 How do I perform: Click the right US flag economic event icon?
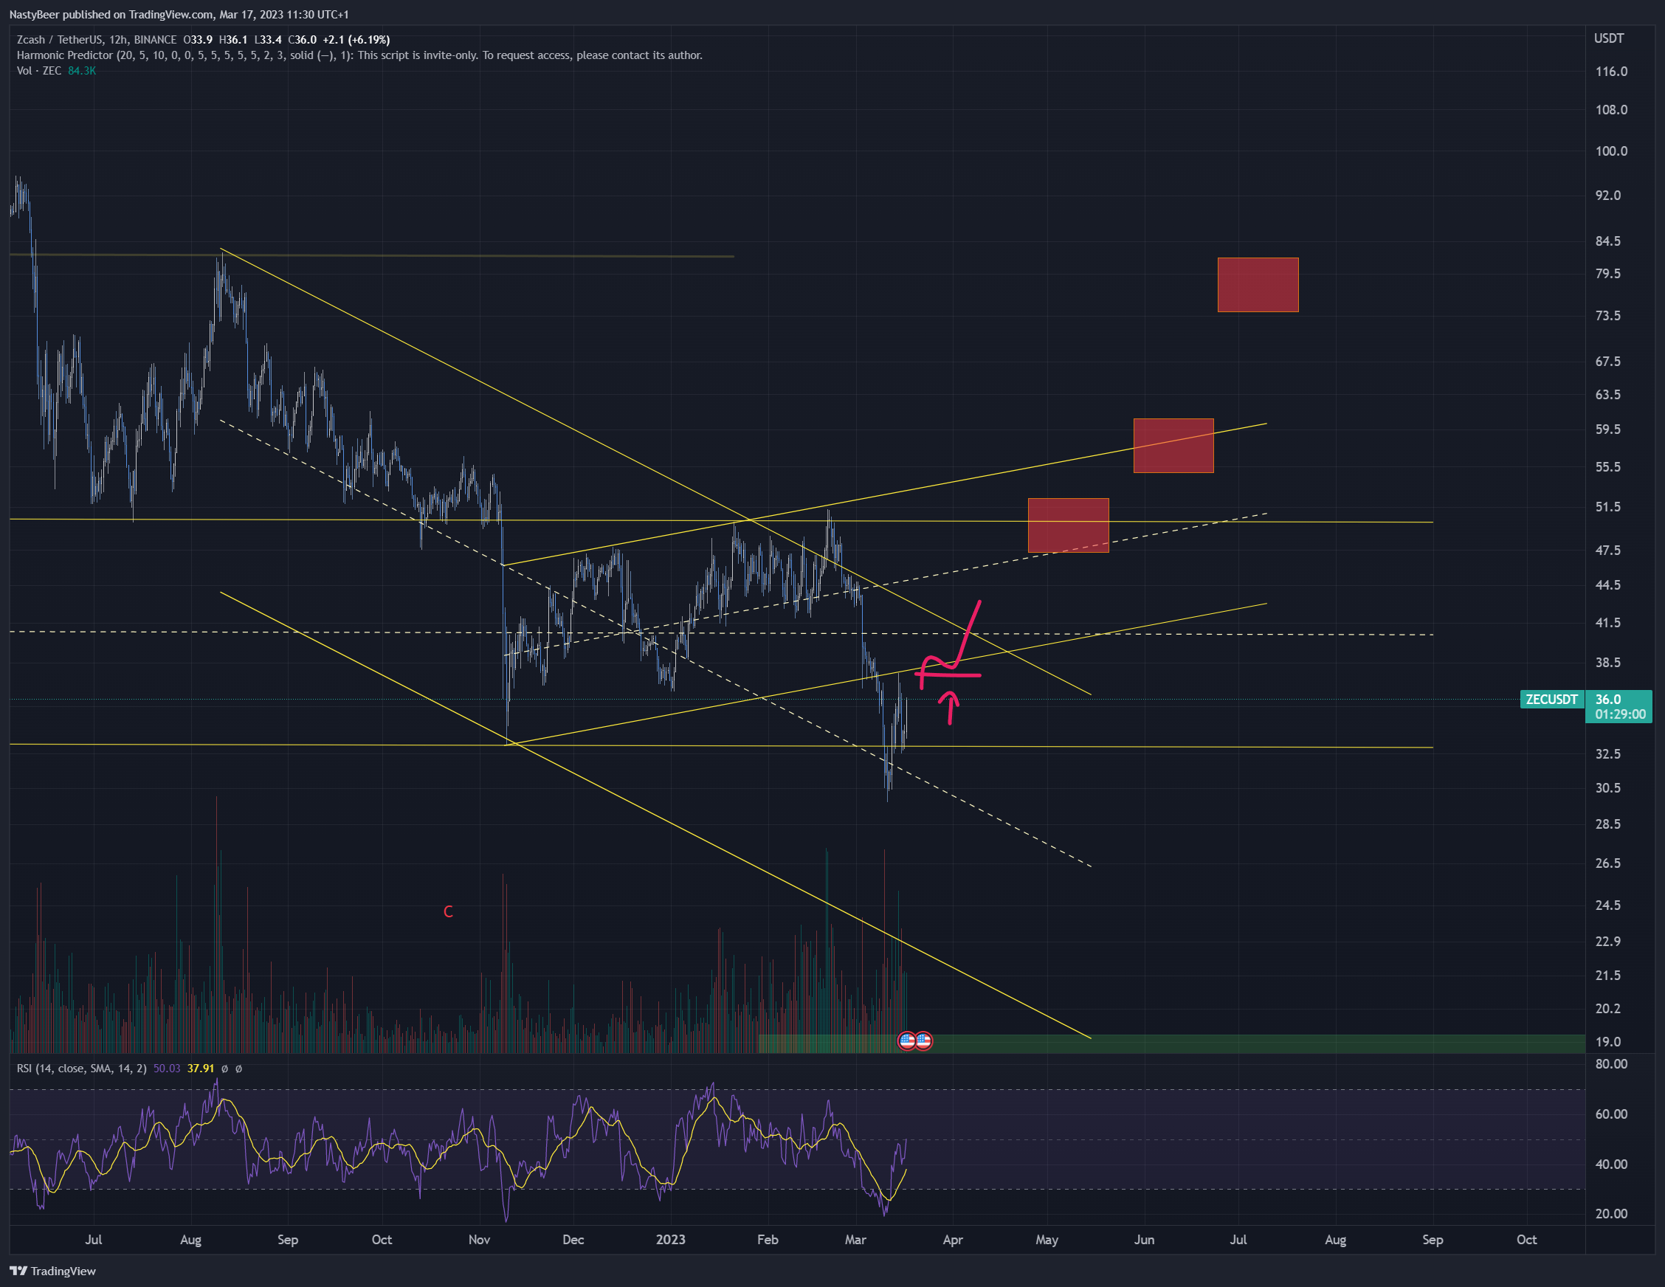pyautogui.click(x=923, y=1041)
